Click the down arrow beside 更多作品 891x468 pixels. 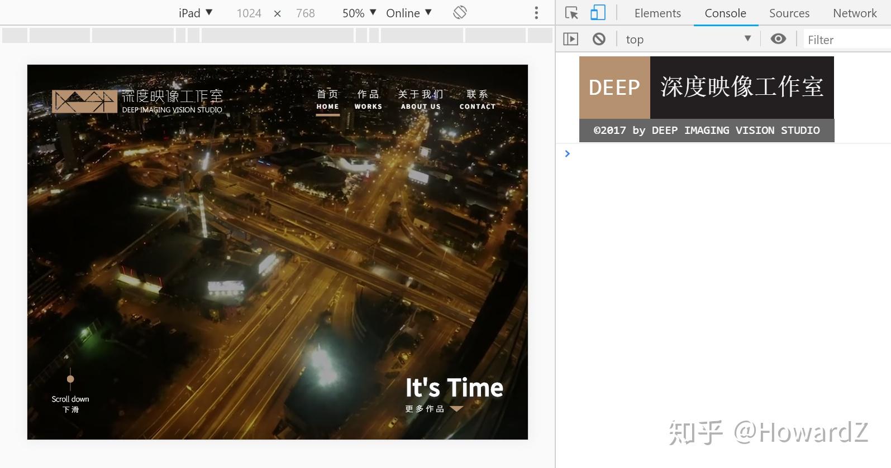coord(456,409)
